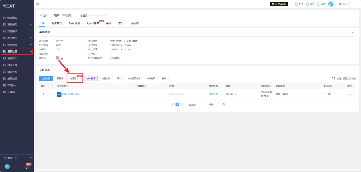Click the 导出 button
The image size is (361, 172).
(x=119, y=78)
